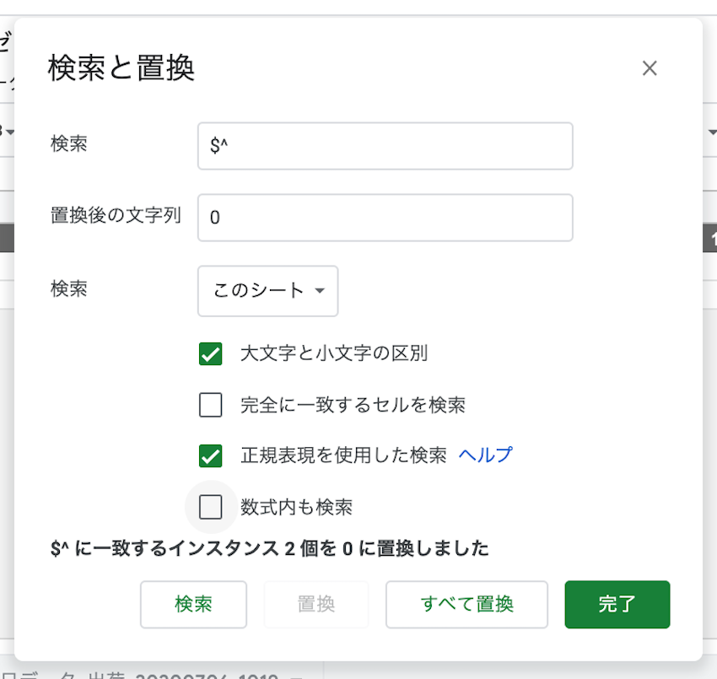717x679 pixels.
Task: Click the 置換後の文字列 label text
Action: [116, 215]
